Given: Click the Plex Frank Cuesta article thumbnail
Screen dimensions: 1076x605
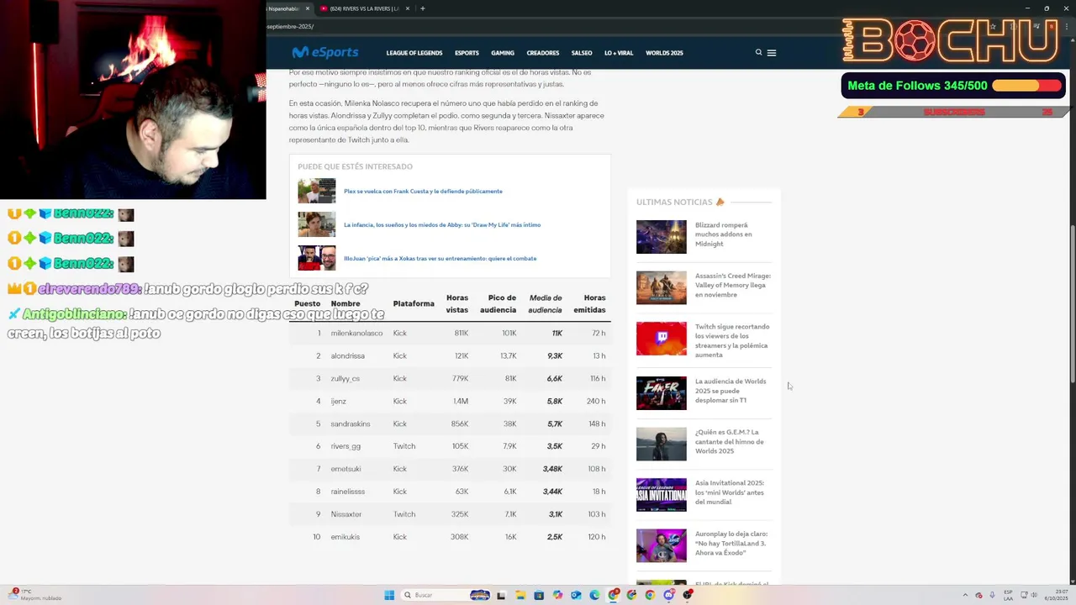Looking at the screenshot, I should tap(316, 191).
